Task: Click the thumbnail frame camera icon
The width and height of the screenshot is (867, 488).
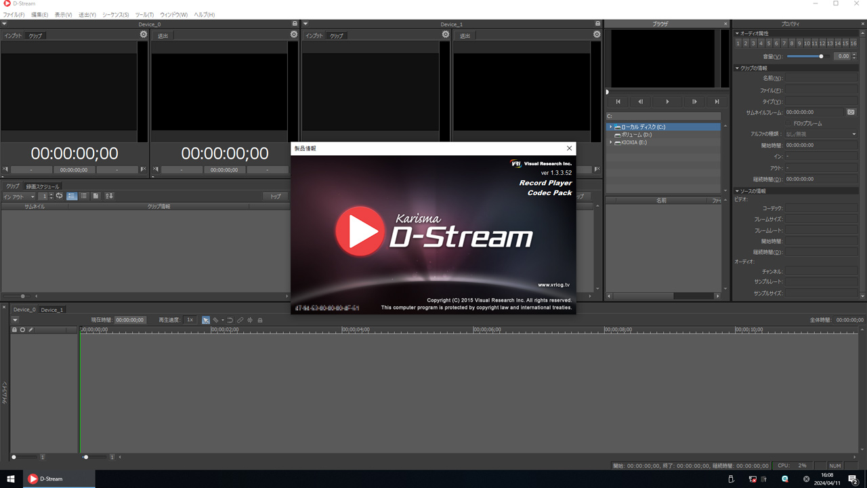Action: pos(851,113)
